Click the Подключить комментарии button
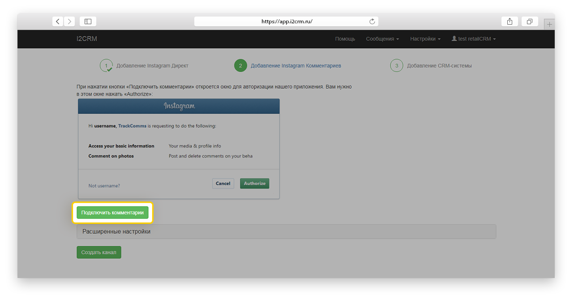 [112, 213]
